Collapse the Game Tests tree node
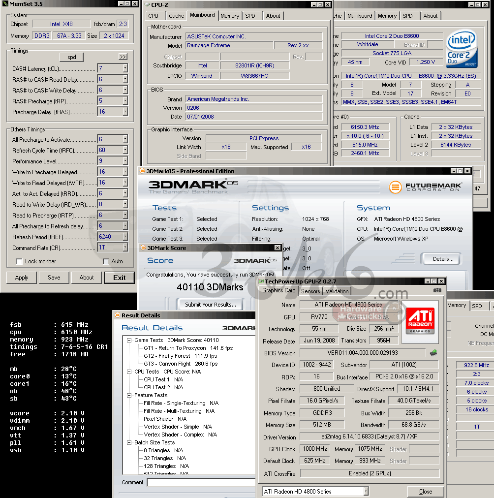This screenshot has height=498, width=494. point(129,340)
